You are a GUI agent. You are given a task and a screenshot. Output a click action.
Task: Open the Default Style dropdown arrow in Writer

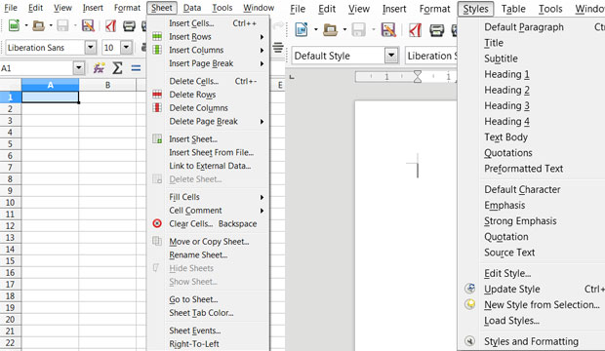[x=391, y=56]
